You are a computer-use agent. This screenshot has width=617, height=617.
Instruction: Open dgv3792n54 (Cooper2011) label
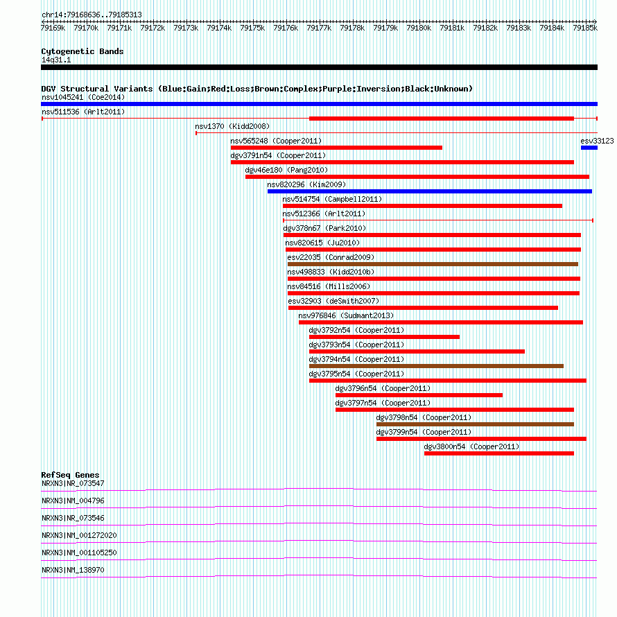pyautogui.click(x=356, y=330)
